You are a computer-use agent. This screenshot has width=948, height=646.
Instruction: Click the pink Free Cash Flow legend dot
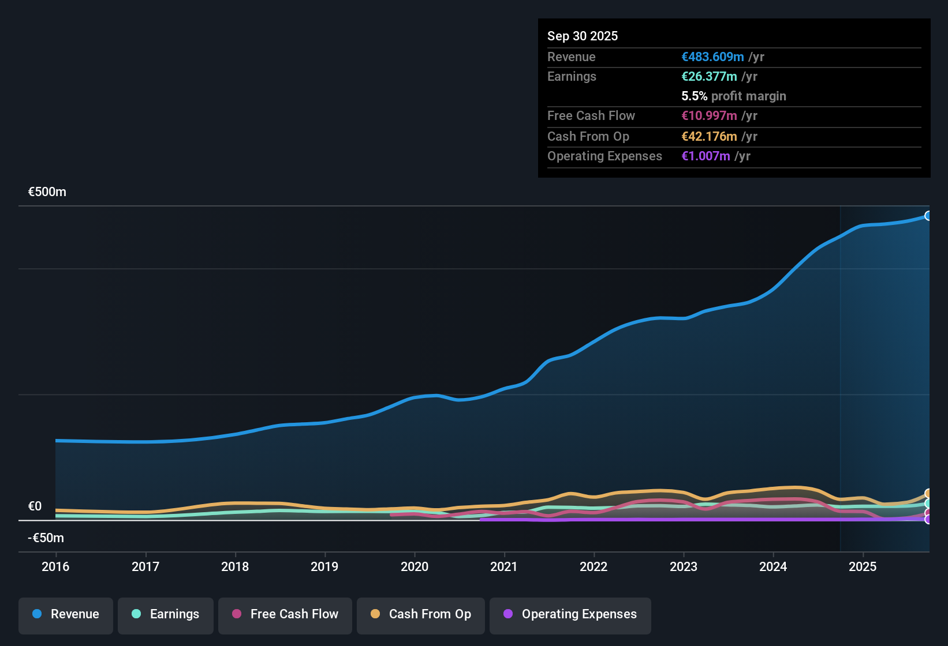pos(237,614)
